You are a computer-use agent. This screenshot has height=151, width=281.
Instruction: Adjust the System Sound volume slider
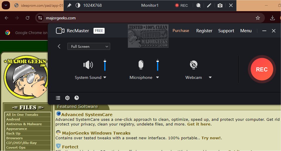pyautogui.click(x=105, y=65)
